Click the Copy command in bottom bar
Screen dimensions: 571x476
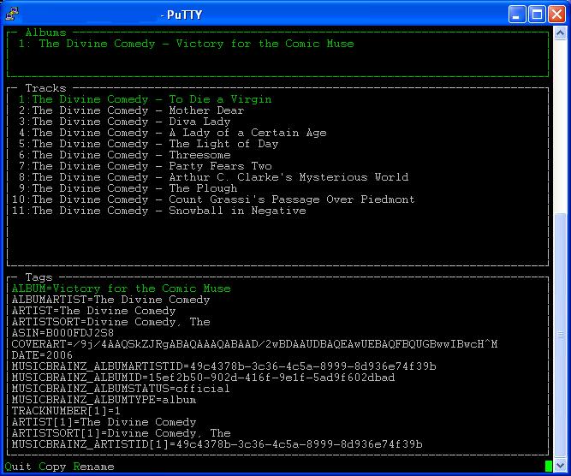point(52,467)
